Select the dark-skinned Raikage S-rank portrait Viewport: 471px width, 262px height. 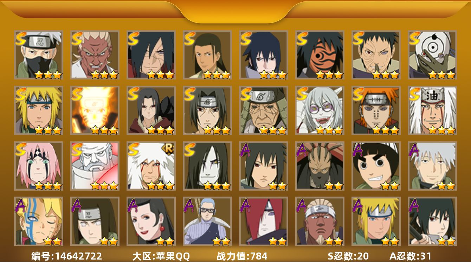[x=95, y=55]
